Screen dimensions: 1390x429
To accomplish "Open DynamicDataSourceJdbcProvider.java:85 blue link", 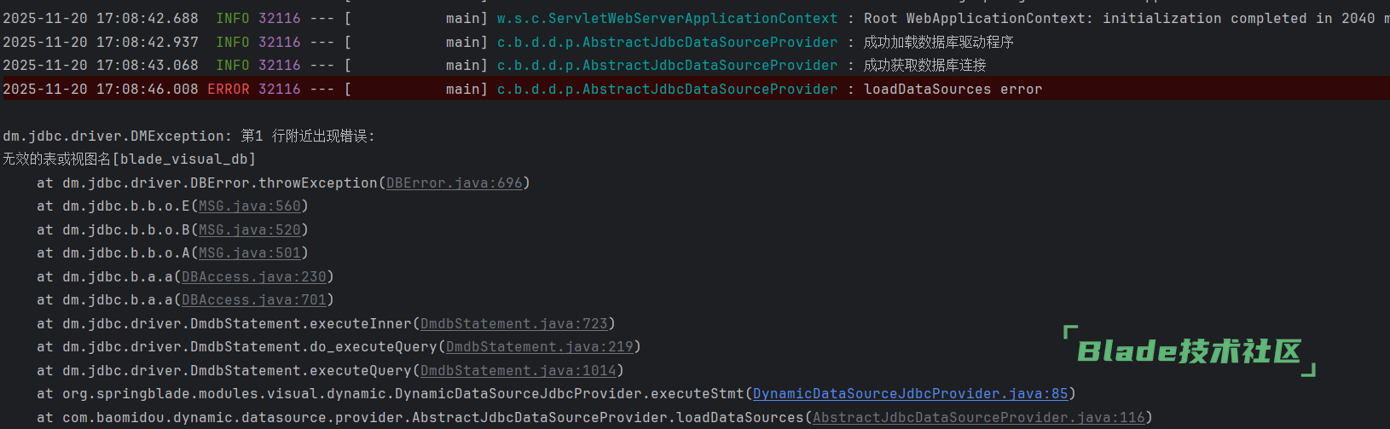I will tap(910, 394).
